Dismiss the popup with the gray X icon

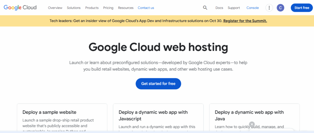click(252, 124)
